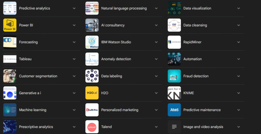Click the Customer segmentation photo thumbnail
This screenshot has height=134, width=261.
(10, 76)
